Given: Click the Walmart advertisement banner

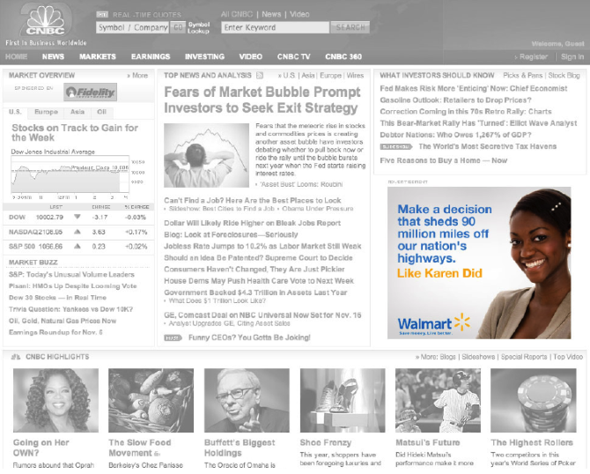Looking at the screenshot, I should point(479,263).
